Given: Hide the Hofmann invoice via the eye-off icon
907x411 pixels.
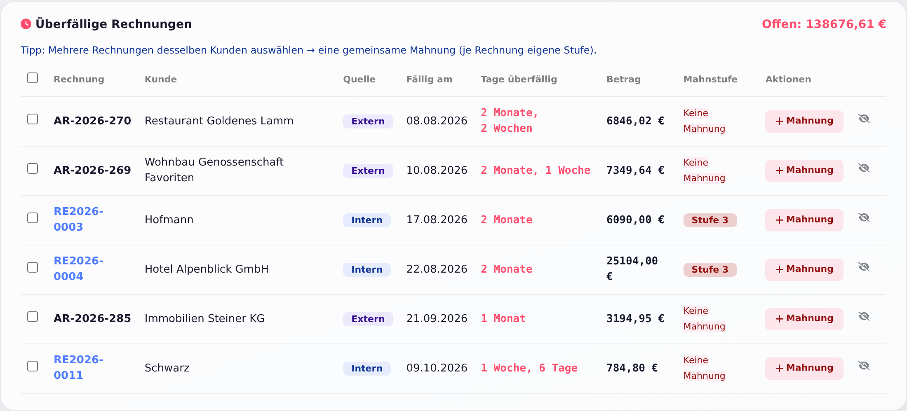Looking at the screenshot, I should [864, 218].
